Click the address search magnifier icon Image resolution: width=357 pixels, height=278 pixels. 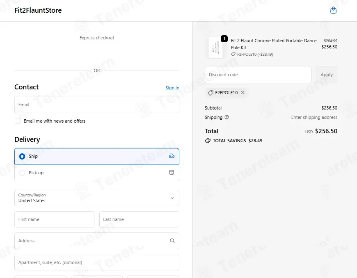click(x=172, y=241)
